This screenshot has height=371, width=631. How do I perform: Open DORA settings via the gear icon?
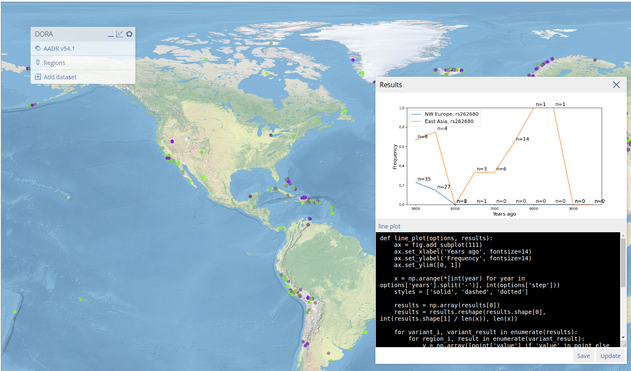pos(129,34)
